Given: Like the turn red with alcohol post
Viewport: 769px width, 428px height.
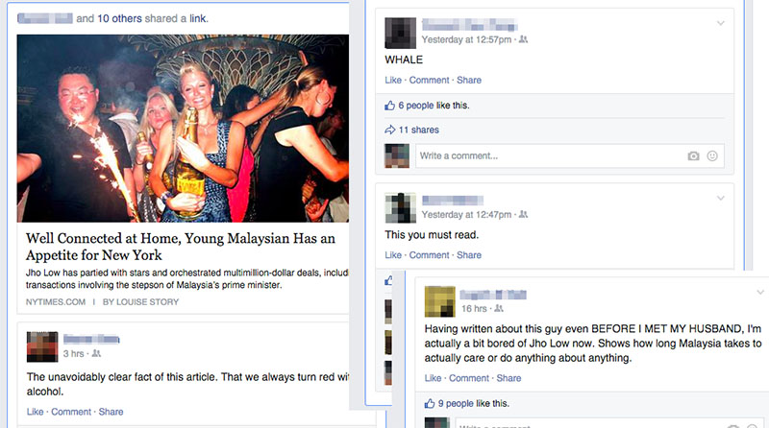Looking at the screenshot, I should click(x=35, y=412).
